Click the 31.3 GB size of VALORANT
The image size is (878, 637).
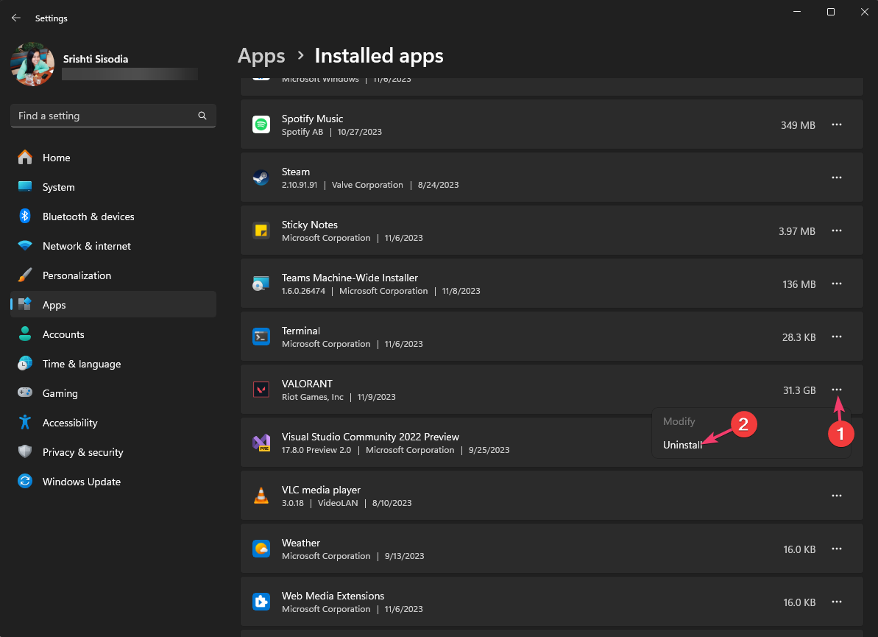click(x=799, y=390)
